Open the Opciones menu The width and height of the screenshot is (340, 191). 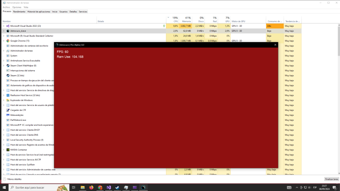[17, 7]
